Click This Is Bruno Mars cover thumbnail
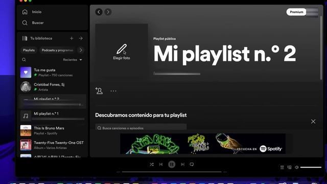The height and width of the screenshot is (184, 327). click(x=26, y=130)
